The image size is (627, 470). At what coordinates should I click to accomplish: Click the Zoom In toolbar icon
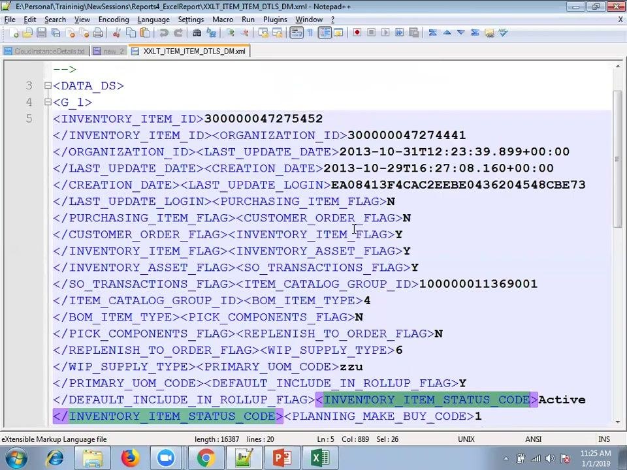coord(230,33)
